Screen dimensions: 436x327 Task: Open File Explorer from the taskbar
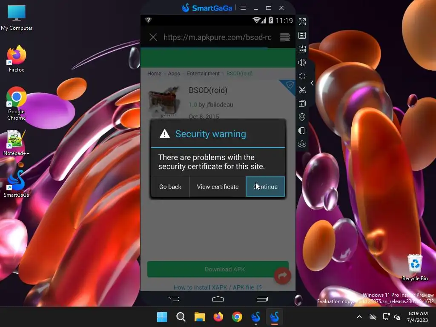click(x=200, y=317)
